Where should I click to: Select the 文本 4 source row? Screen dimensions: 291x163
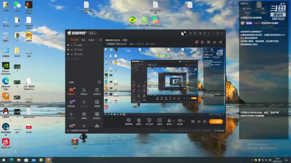(84, 54)
